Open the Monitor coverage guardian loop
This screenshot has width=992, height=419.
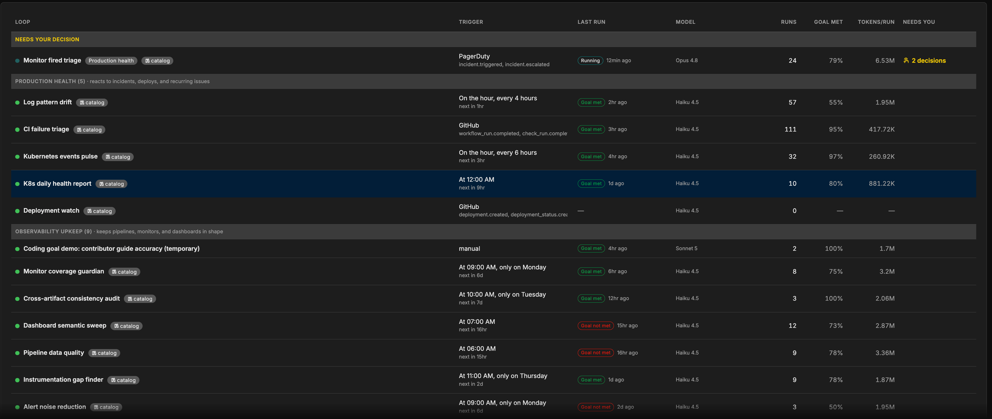(x=63, y=271)
